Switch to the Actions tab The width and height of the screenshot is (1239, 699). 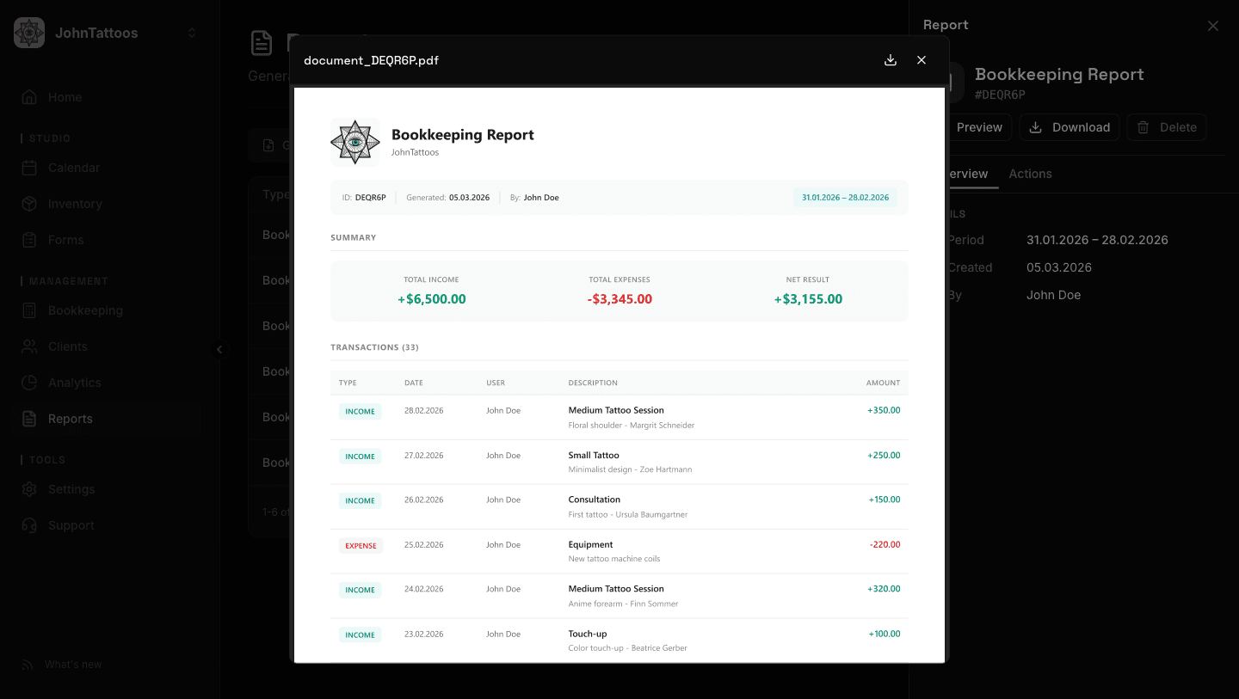point(1030,174)
